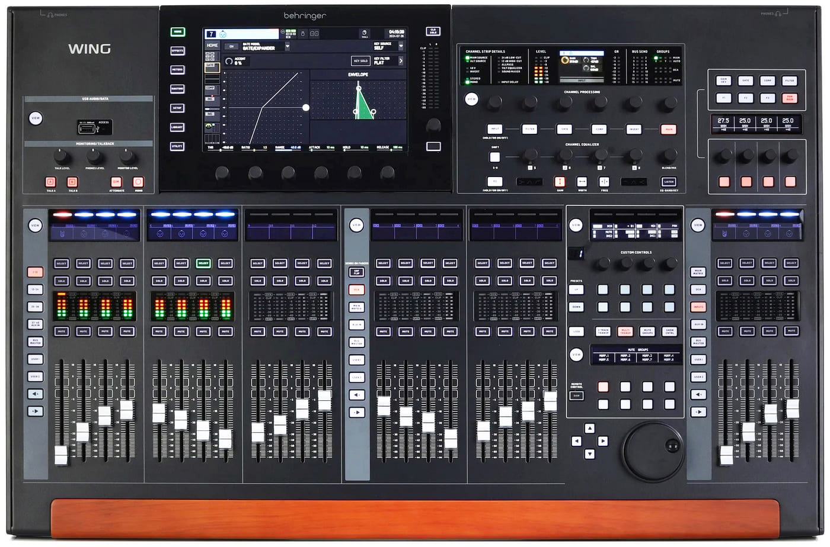Screen dimensions: 830x547
Task: Select red MAIN button in Channel Processing
Action: [669, 129]
